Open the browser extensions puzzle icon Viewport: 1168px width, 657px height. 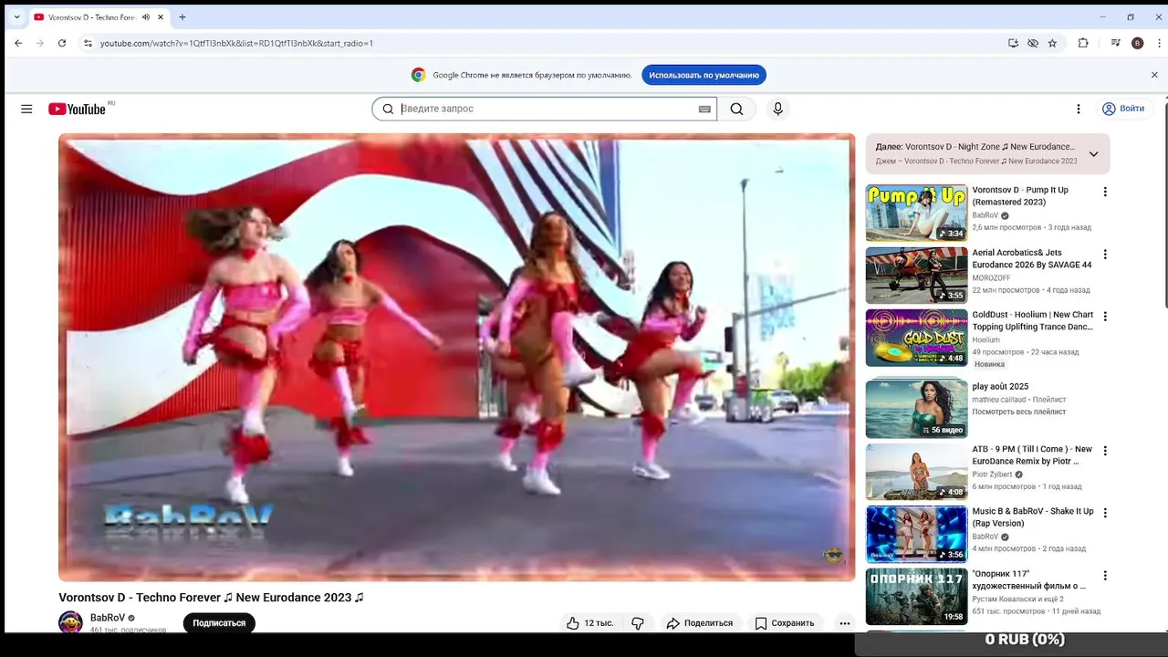1083,43
